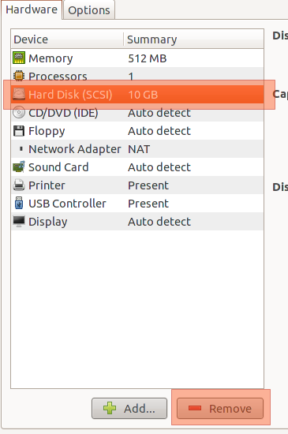Select the Processors chip icon

point(19,76)
